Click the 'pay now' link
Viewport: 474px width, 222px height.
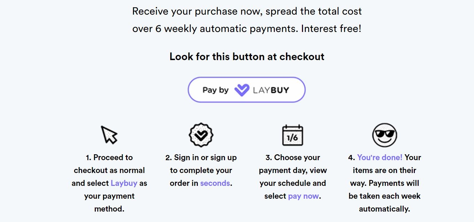[303, 196]
